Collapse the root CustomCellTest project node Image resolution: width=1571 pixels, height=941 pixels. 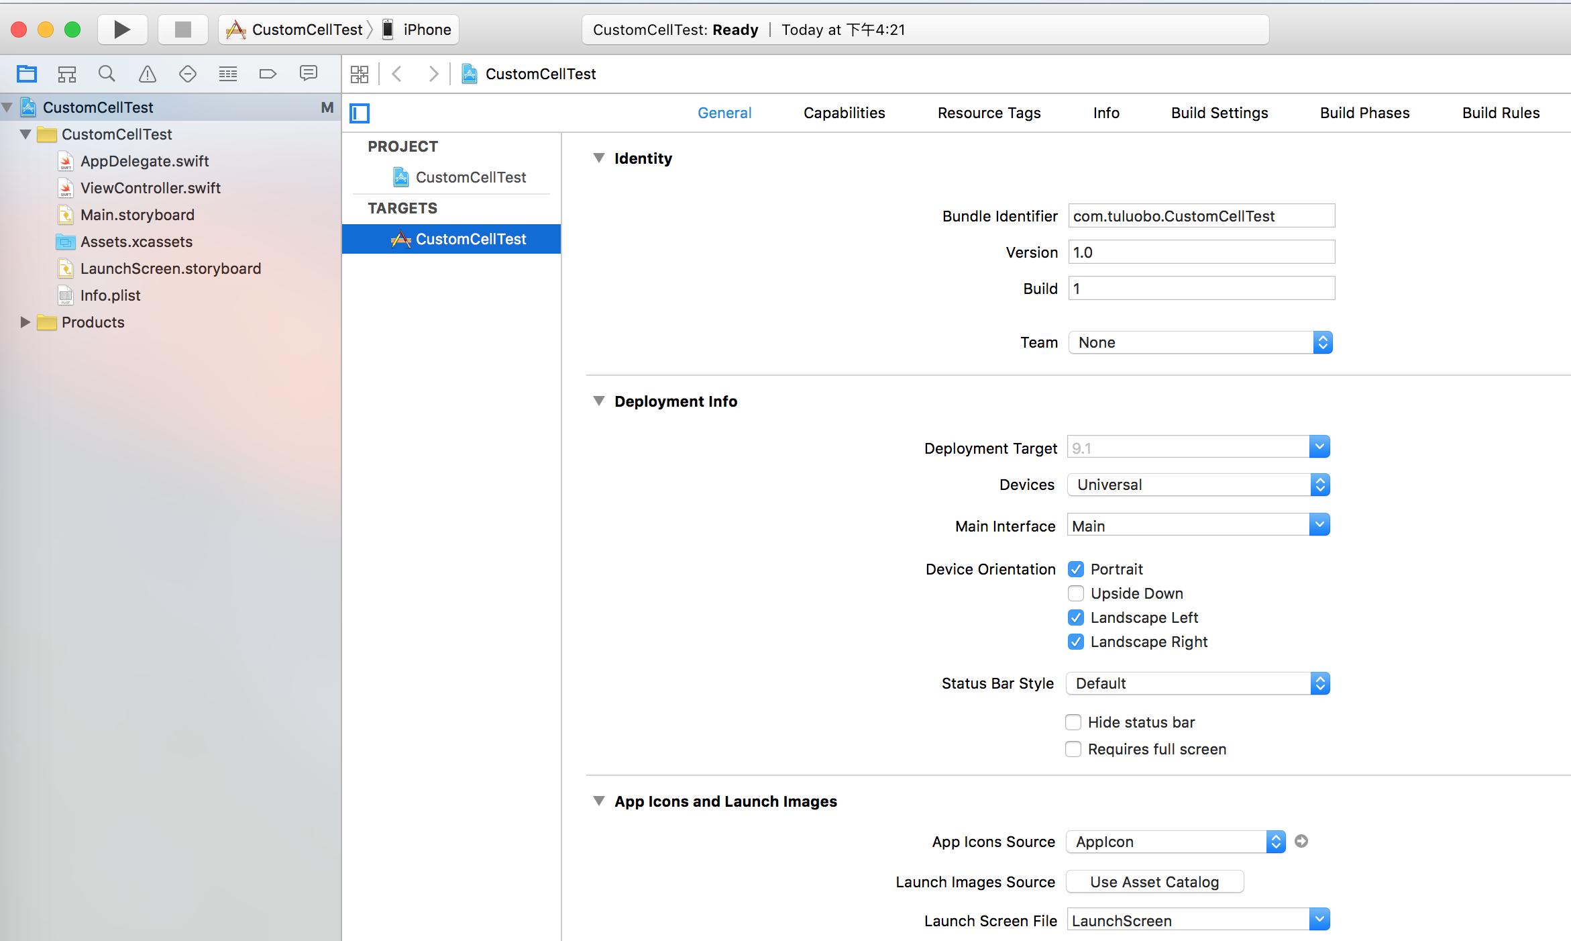(7, 107)
